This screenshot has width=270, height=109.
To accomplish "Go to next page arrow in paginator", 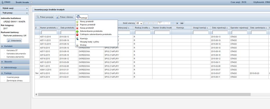I will (x=177, y=23).
